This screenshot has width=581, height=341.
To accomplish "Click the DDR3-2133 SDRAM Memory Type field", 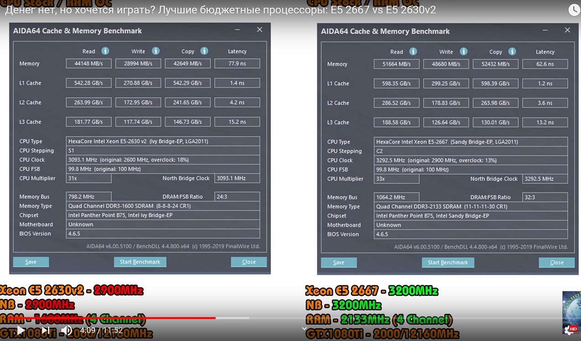I will (x=471, y=206).
